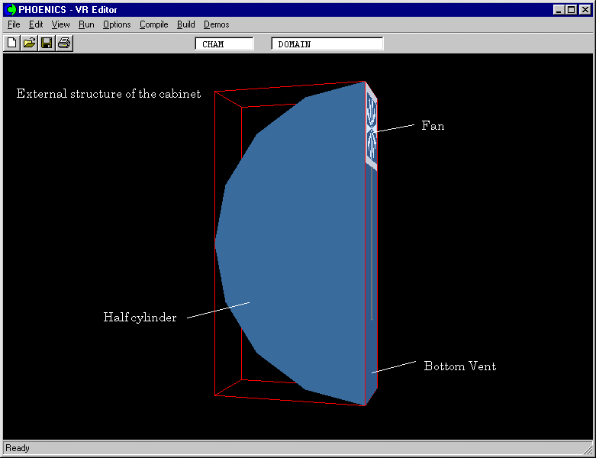
Task: Open the Compile menu
Action: click(153, 24)
